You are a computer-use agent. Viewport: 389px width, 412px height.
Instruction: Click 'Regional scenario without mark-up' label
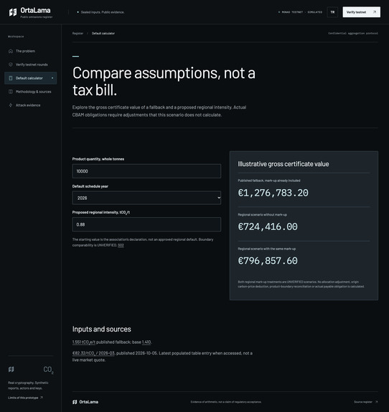coord(262,215)
